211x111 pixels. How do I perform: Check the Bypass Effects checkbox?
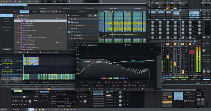(x=69, y=16)
